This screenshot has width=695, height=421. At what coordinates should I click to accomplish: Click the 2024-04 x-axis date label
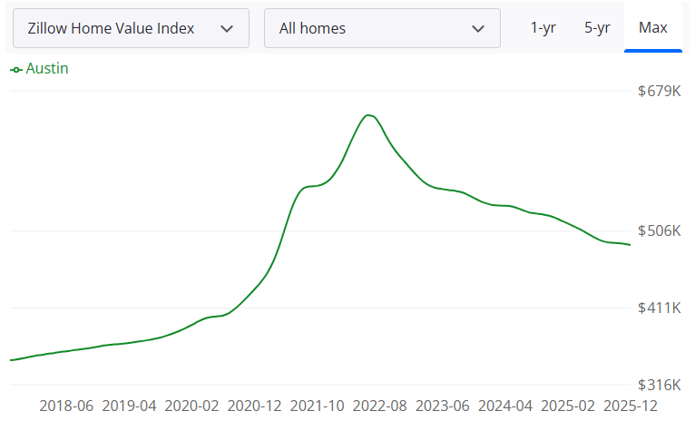pos(505,405)
